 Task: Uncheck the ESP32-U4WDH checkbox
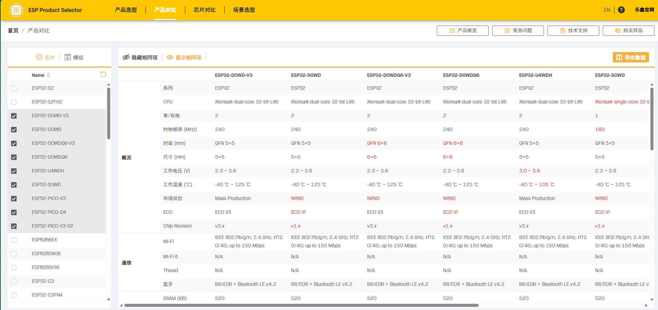(x=14, y=171)
